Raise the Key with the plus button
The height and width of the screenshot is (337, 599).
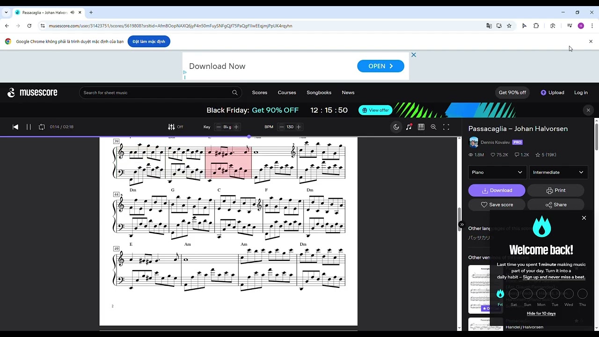[236, 127]
